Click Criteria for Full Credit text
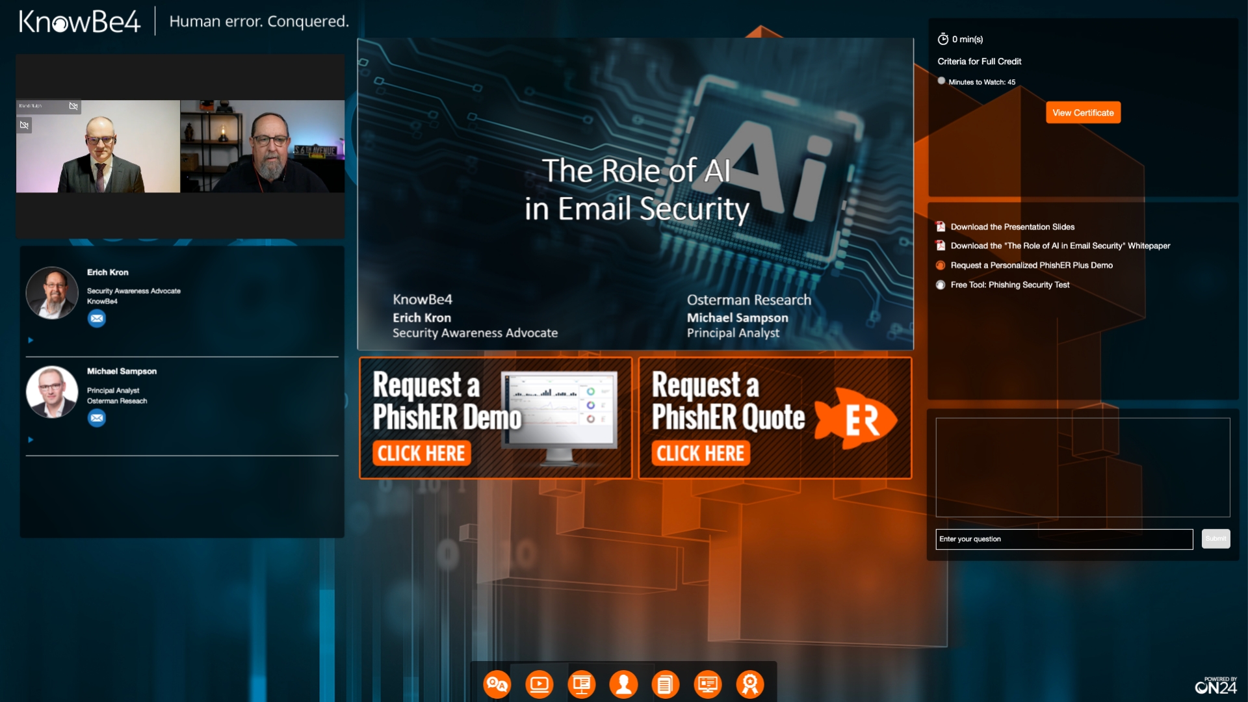This screenshot has height=702, width=1248. (979, 61)
